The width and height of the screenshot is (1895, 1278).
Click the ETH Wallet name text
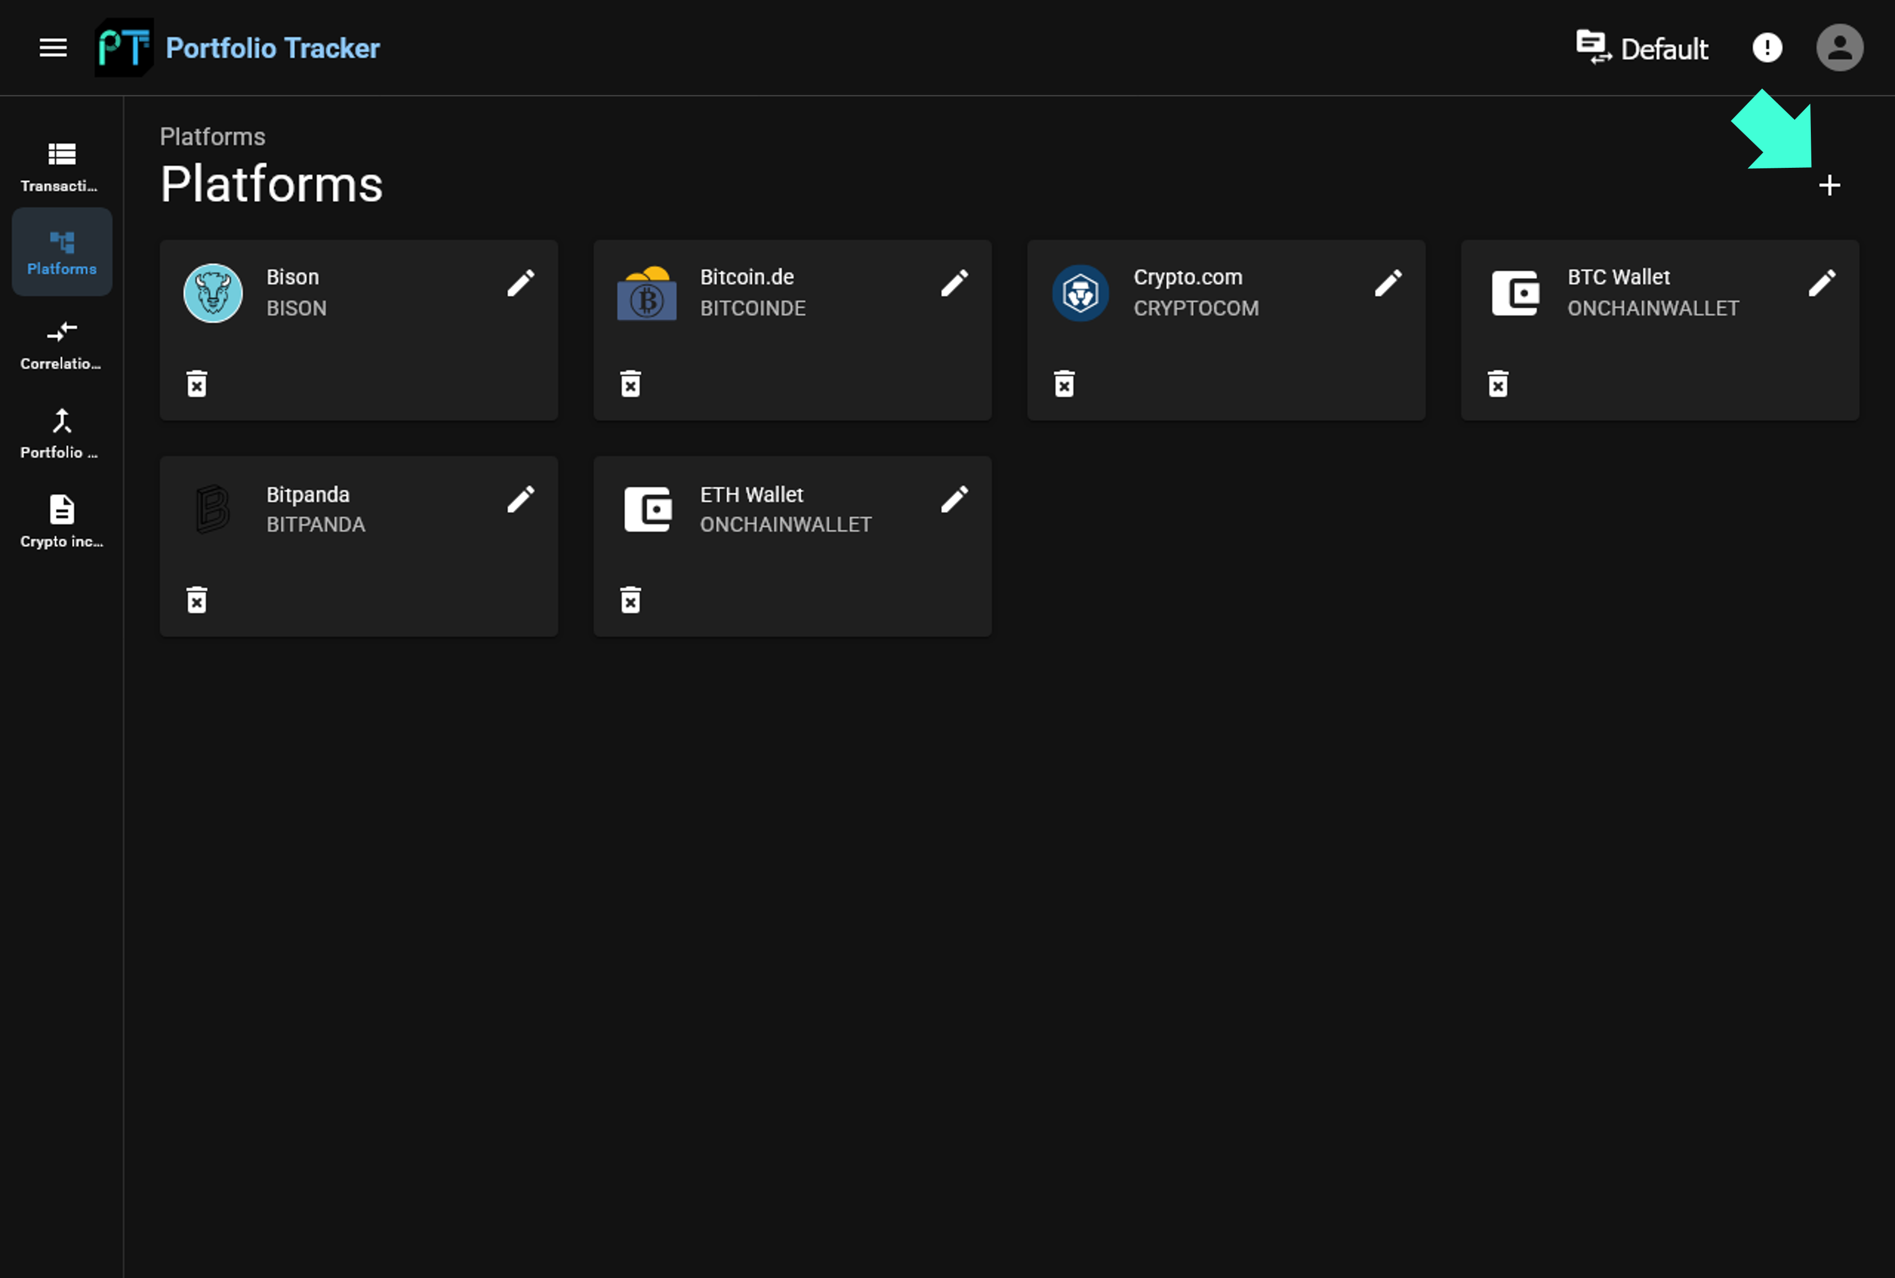point(751,495)
